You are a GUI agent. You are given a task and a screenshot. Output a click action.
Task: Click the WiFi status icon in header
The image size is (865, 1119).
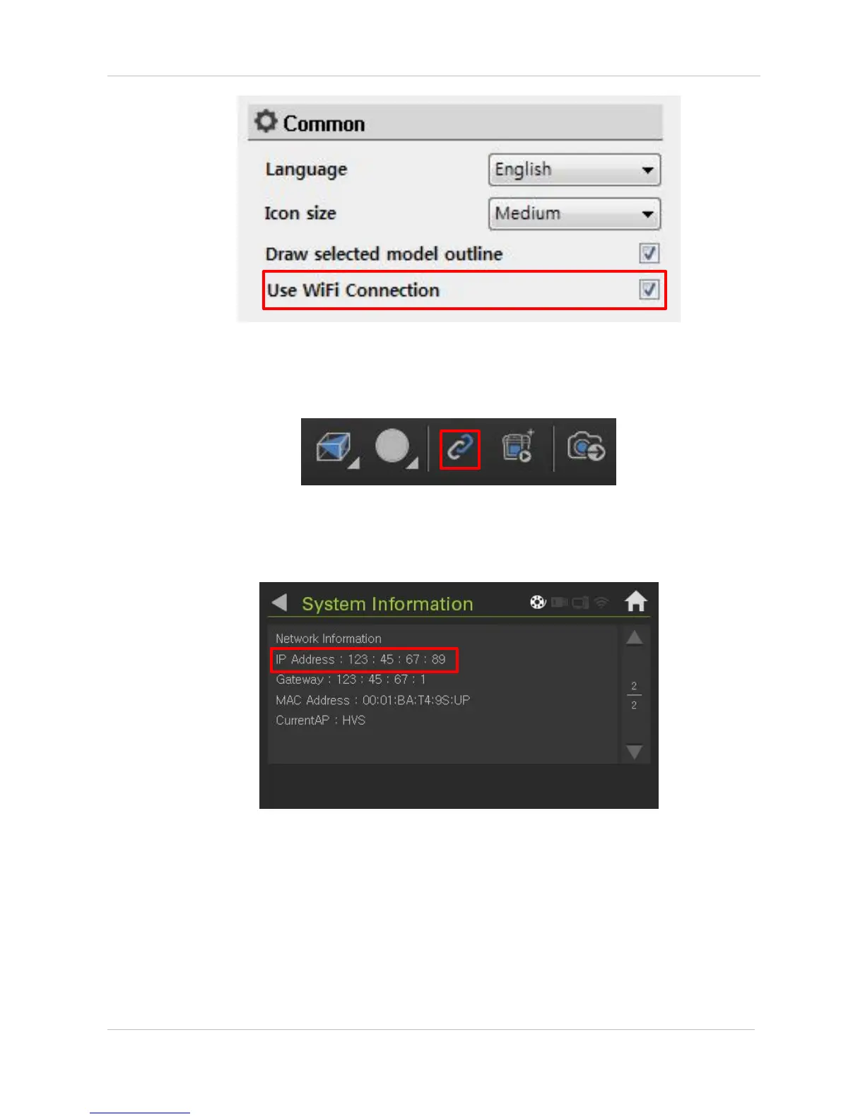click(601, 603)
